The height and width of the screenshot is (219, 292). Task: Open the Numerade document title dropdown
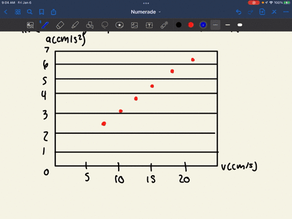point(145,12)
